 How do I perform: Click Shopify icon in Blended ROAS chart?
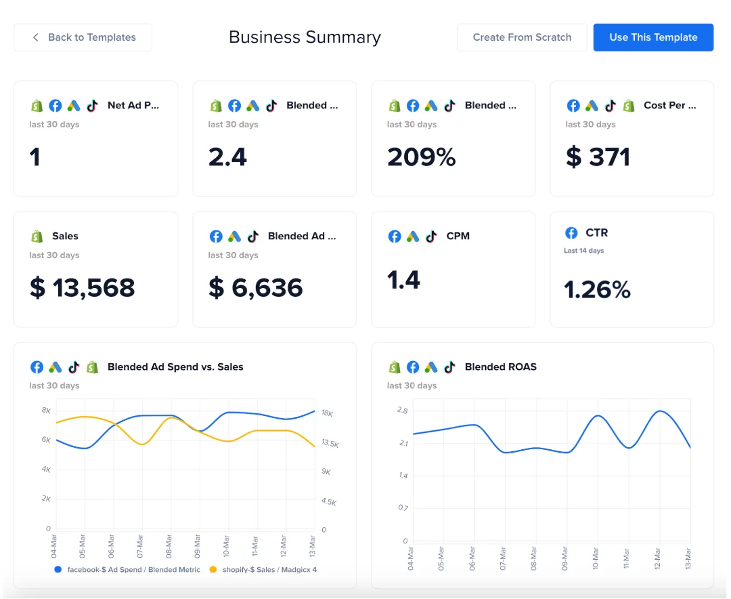pos(395,367)
